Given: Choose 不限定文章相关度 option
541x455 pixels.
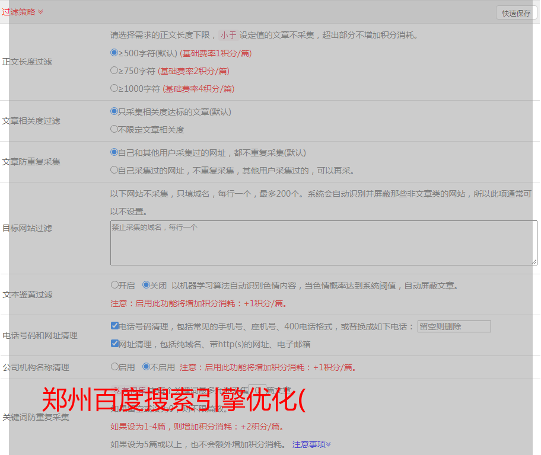Looking at the screenshot, I should click(114, 129).
